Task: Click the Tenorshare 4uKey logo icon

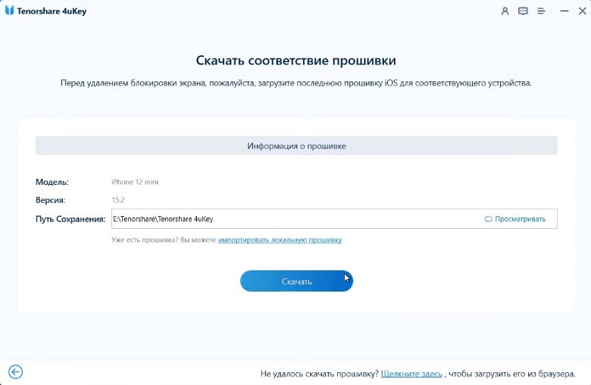Action: click(9, 11)
